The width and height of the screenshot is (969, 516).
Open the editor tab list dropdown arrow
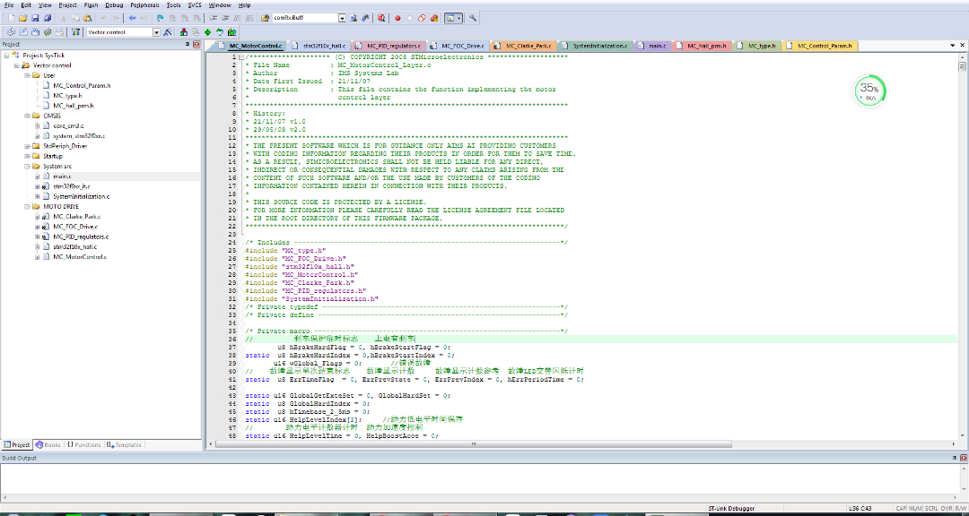[953, 45]
